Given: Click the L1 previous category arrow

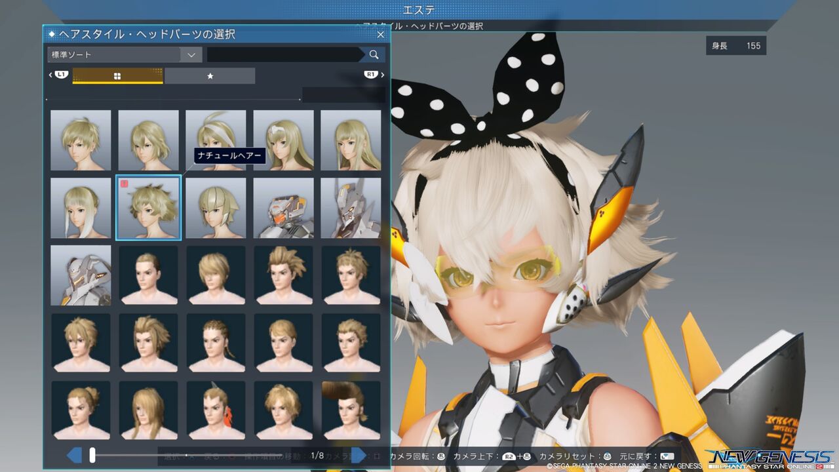Looking at the screenshot, I should (58, 75).
